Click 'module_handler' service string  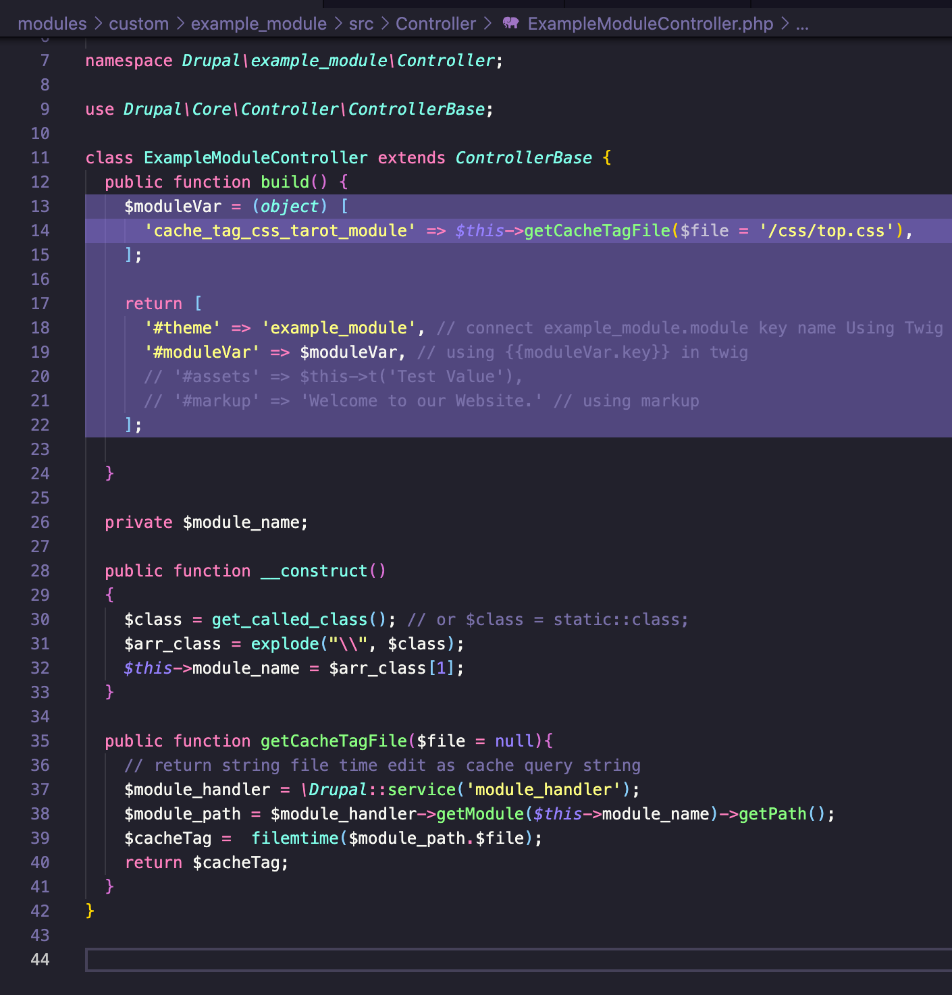[x=544, y=790]
